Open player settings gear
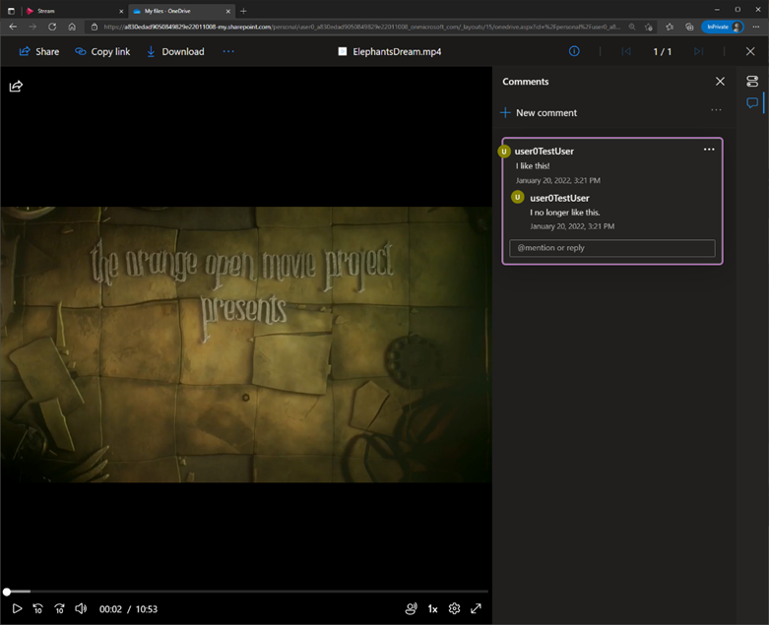The image size is (769, 625). [x=454, y=609]
